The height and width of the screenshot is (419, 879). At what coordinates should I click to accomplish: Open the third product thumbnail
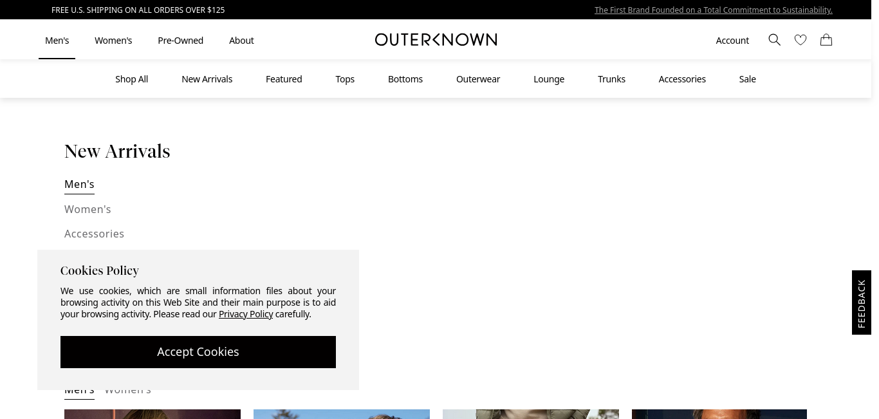point(531,414)
